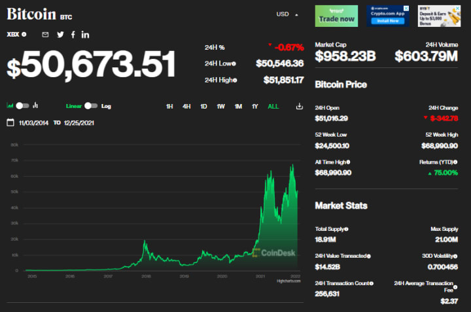Click the Bitcoin price $50,673.51
This screenshot has height=312, width=471.
91,64
